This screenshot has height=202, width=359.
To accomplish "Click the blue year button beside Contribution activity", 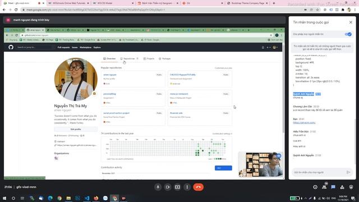I will point(223,168).
